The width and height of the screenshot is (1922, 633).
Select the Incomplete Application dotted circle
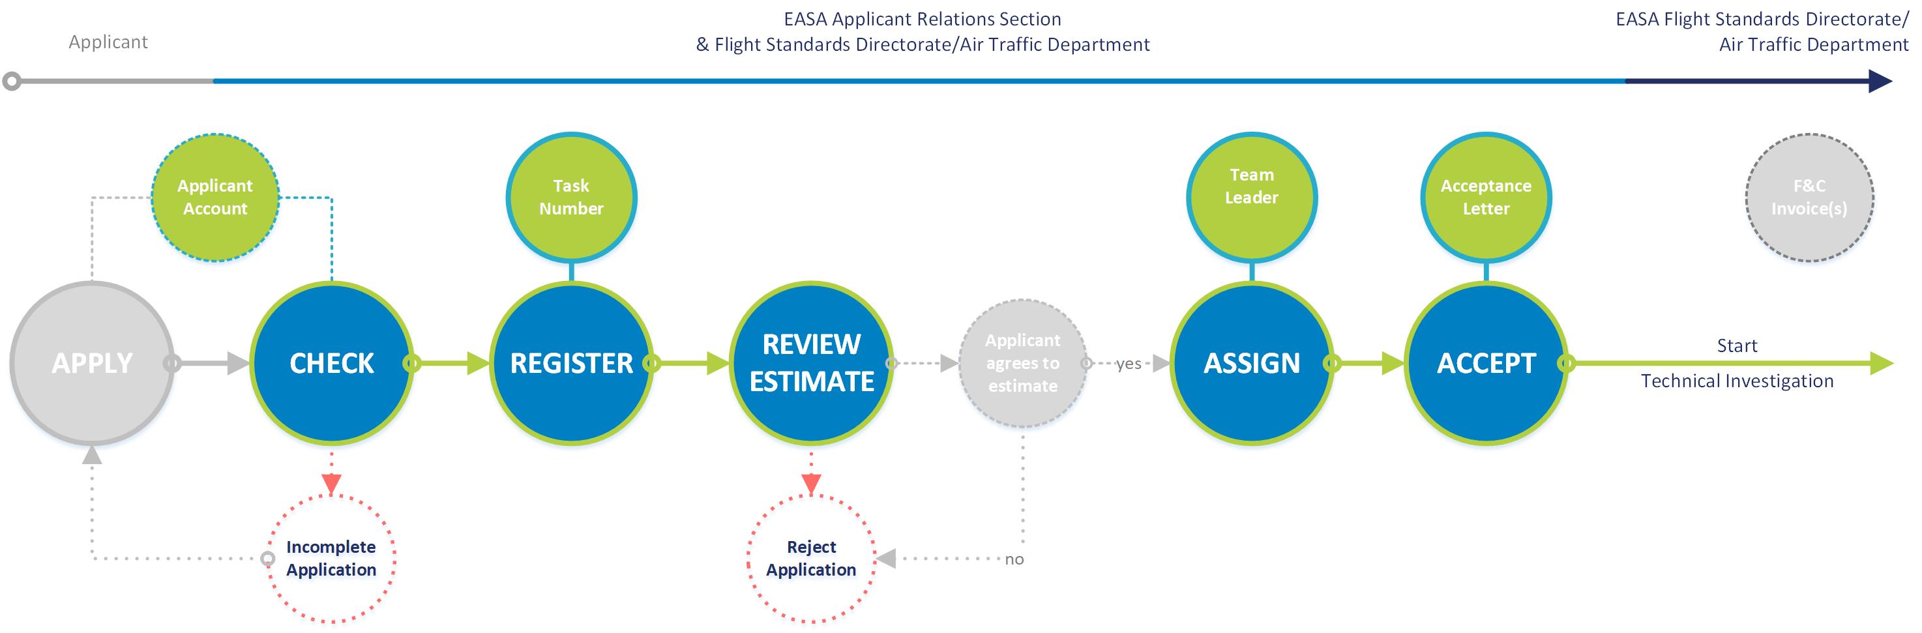click(x=331, y=558)
